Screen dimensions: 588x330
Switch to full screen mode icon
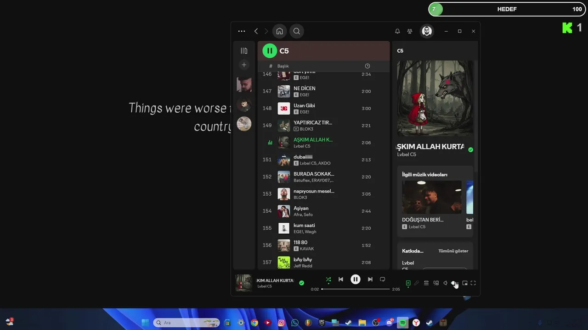(x=473, y=283)
